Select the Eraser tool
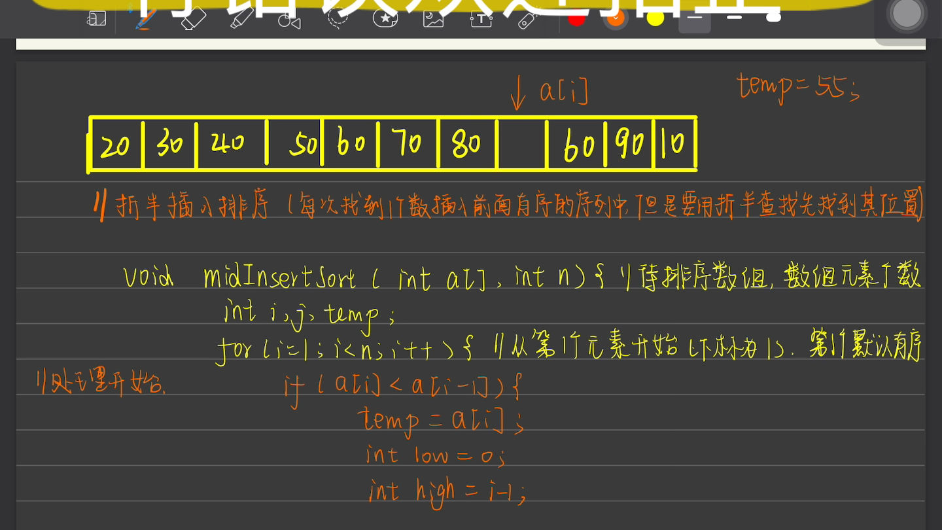This screenshot has width=942, height=530. (x=193, y=19)
